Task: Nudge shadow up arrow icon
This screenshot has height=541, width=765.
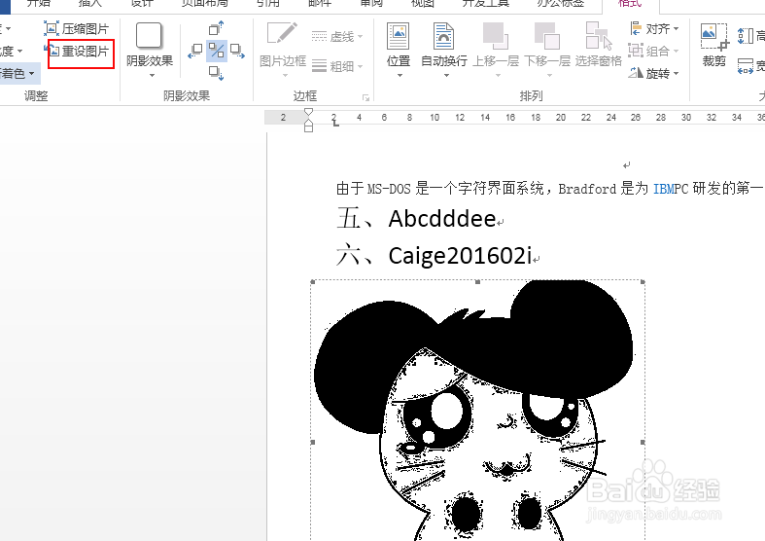Action: coord(216,28)
